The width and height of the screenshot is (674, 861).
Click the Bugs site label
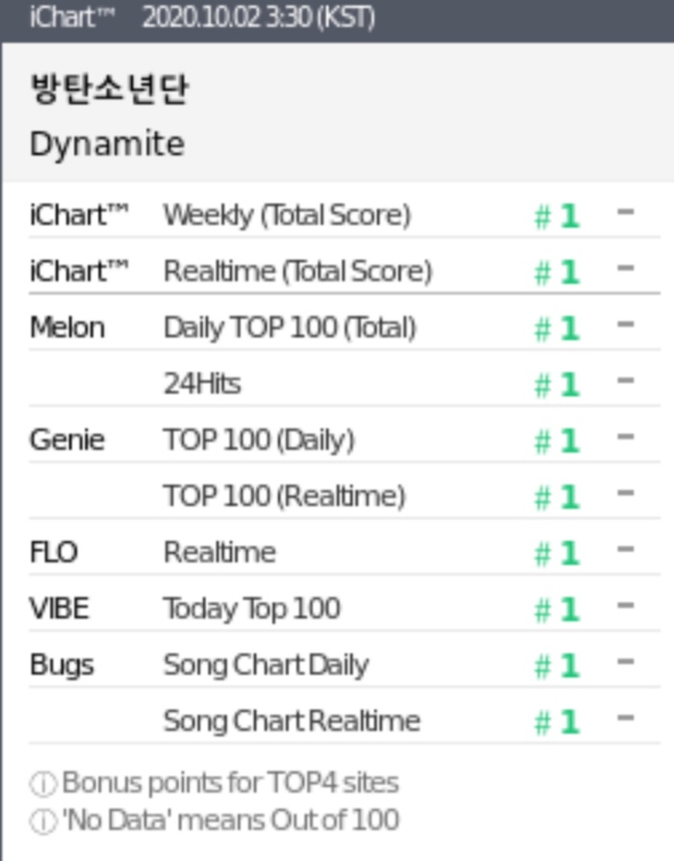(x=62, y=666)
